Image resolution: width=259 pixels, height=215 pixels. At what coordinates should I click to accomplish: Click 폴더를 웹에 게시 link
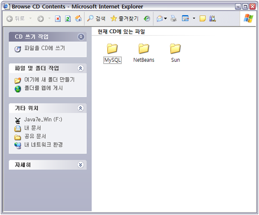[44, 88]
